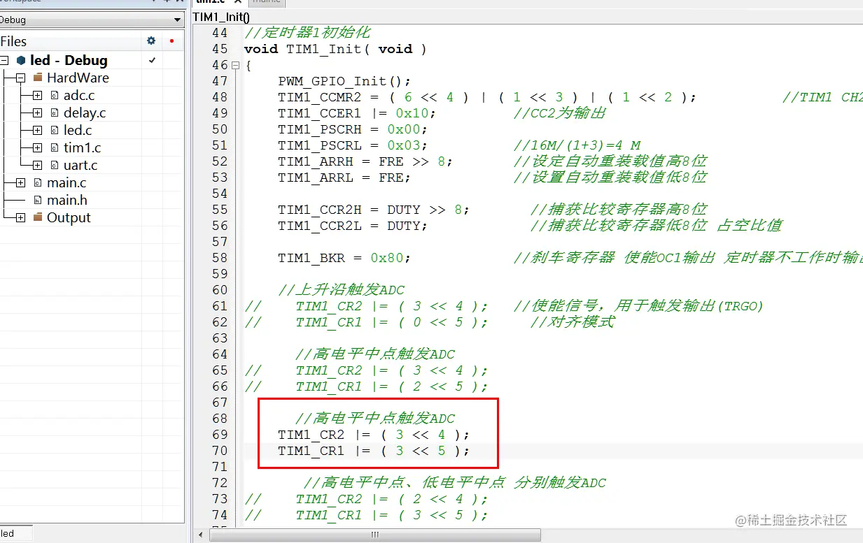Open the workspace options gear icon
863x543 pixels.
pos(151,41)
